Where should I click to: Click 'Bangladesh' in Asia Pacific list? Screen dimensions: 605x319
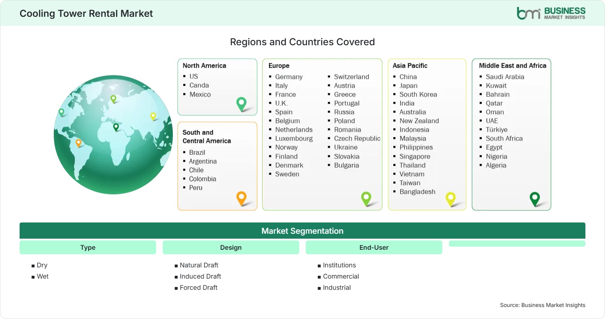point(417,191)
